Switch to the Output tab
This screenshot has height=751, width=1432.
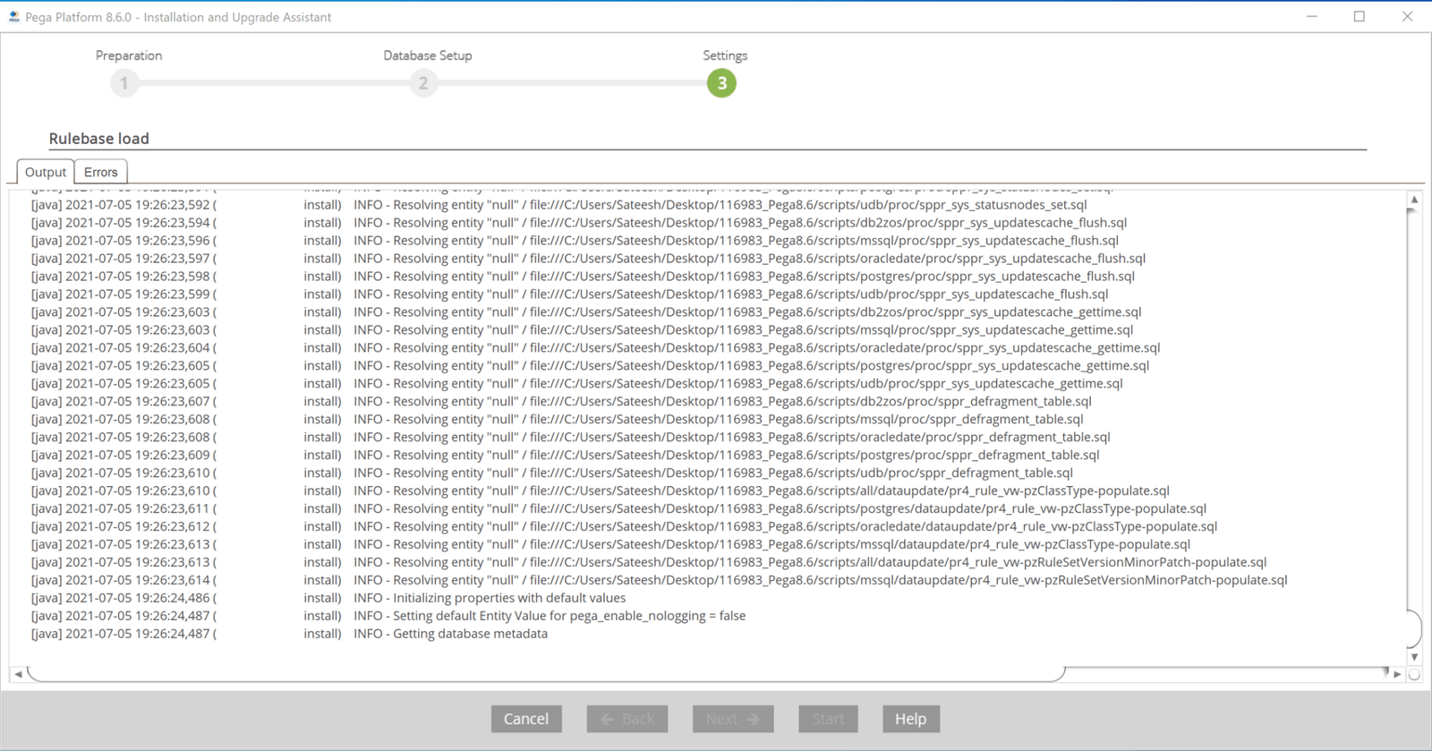46,172
